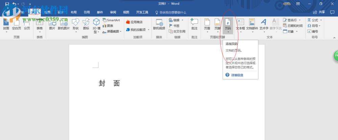Viewport: 338px width, 140px height.
Task: Open the 审阅 (review) ribbon tab
Action: tap(113, 12)
